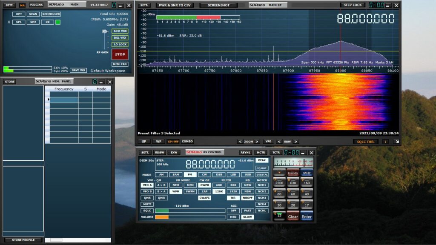The image size is (436, 245).
Task: Click the STORE PROFILE button
Action: click(x=23, y=240)
